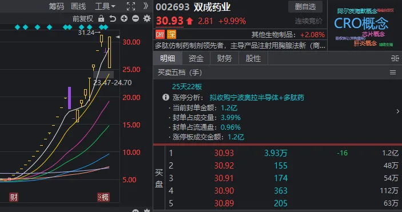402x212 pixels.
Task: Toggle panel layout icon beside tabs
Action: pos(395,58)
